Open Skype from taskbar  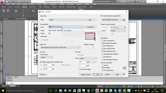click(115, 91)
